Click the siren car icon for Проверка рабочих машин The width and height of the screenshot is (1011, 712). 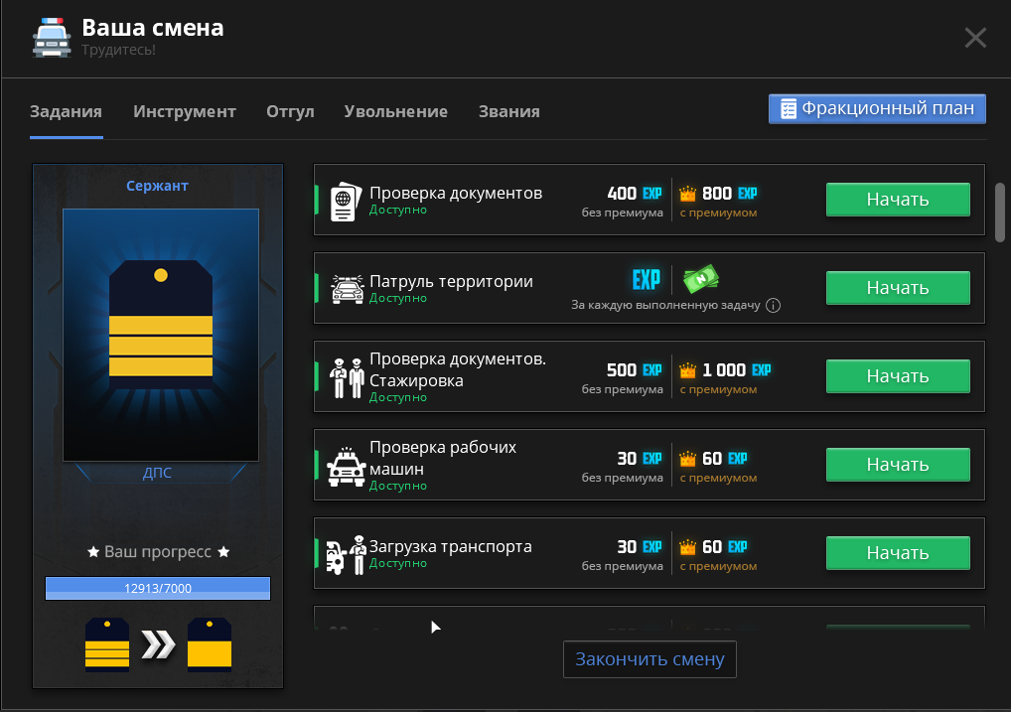347,467
